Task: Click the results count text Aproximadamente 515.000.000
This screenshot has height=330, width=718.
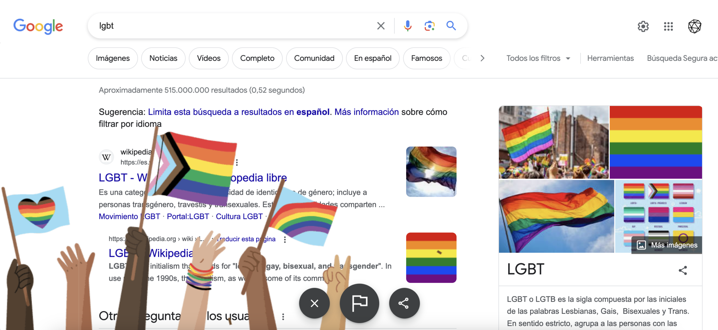Action: [x=202, y=90]
